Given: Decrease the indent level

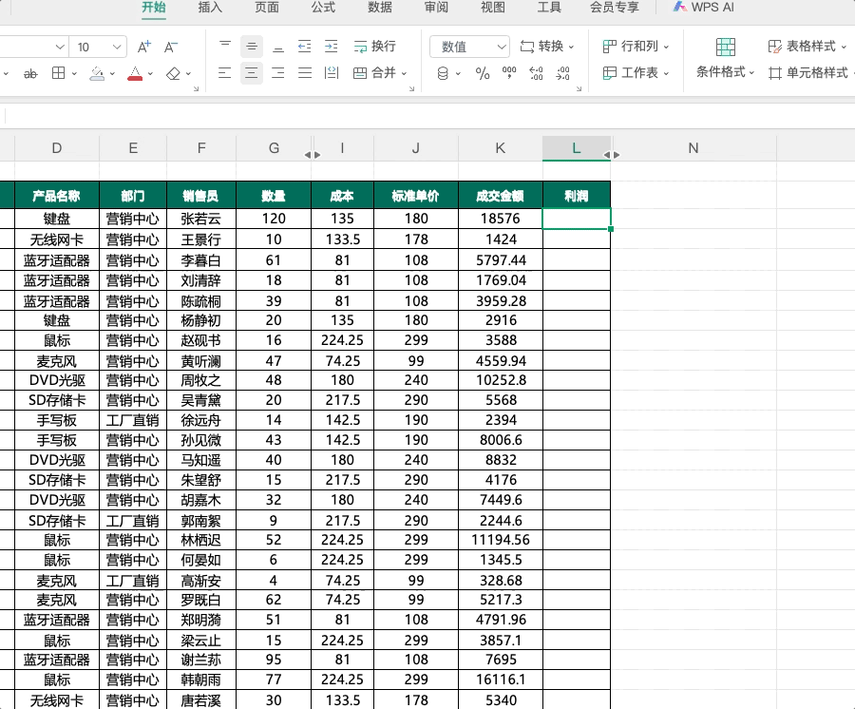Looking at the screenshot, I should (x=304, y=47).
